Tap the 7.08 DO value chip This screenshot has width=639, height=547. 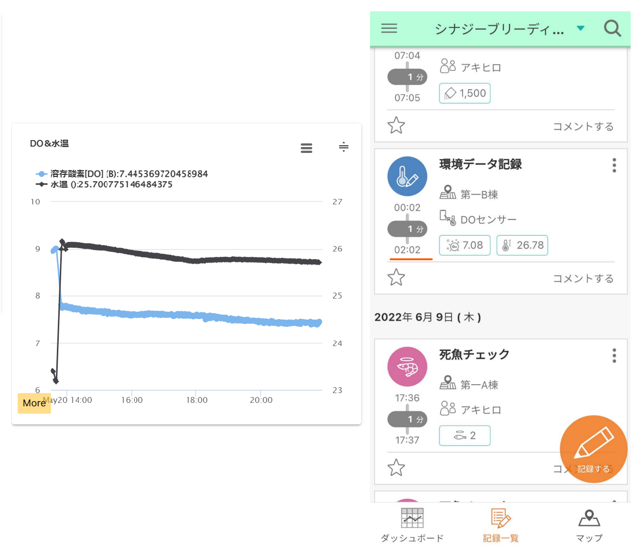coord(465,245)
